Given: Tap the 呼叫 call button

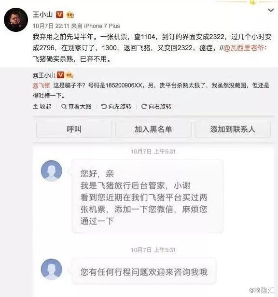Looking at the screenshot, I should [x=74, y=129].
